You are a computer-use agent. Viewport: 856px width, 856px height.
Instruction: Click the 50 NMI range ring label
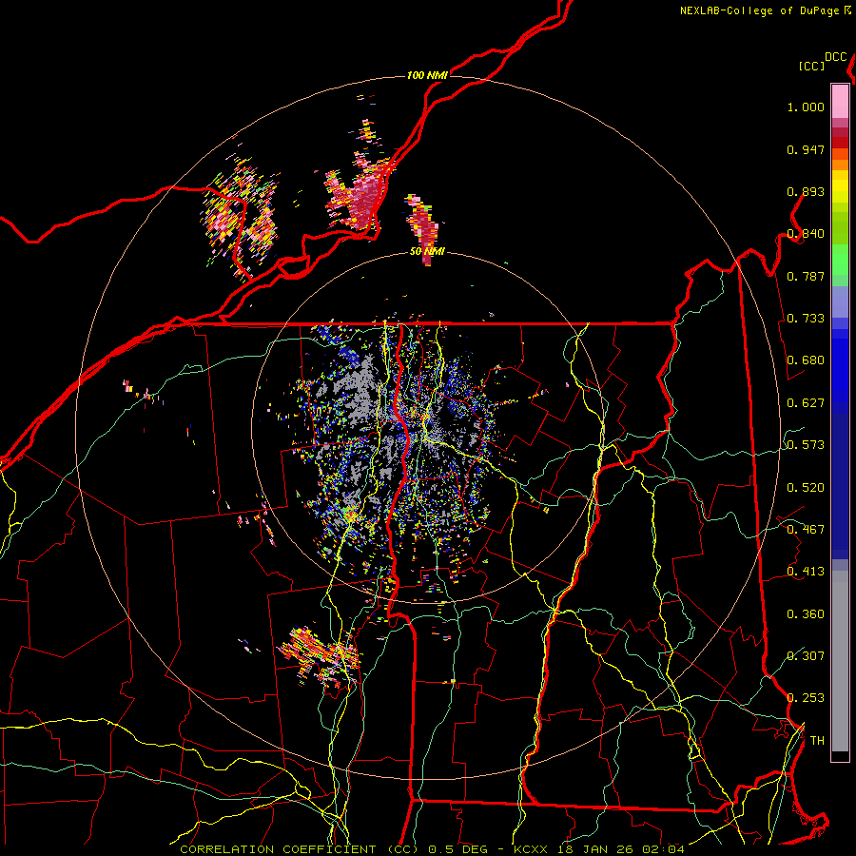coord(427,252)
